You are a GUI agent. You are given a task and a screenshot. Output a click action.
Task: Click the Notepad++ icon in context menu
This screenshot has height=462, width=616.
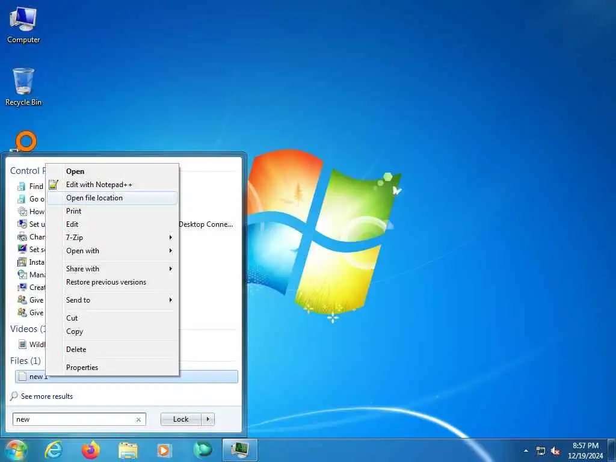coord(54,184)
